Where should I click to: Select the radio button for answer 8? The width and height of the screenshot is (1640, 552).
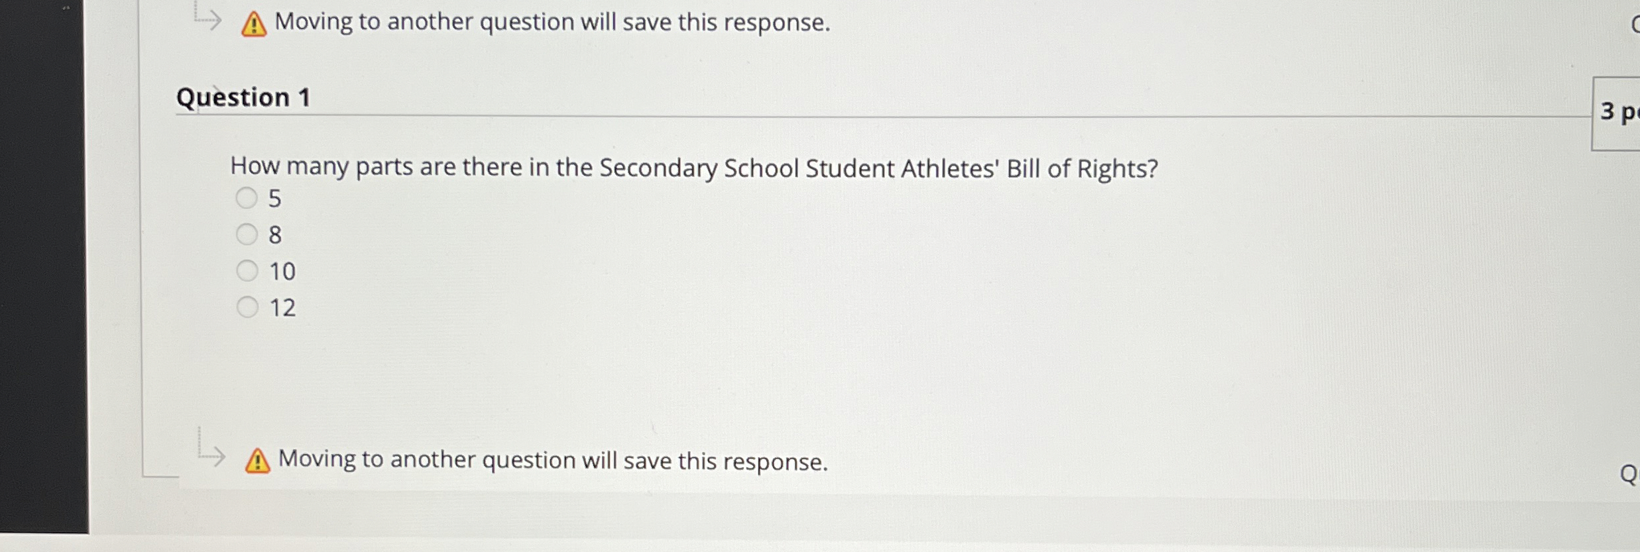click(x=247, y=235)
